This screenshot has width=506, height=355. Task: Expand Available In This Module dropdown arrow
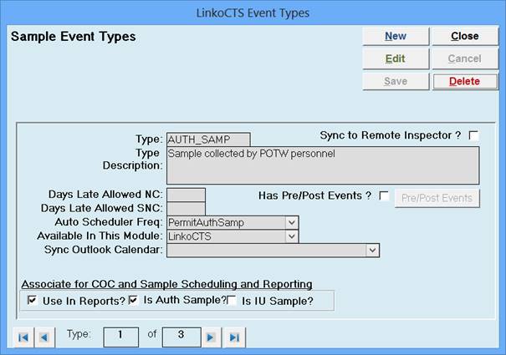tap(291, 236)
